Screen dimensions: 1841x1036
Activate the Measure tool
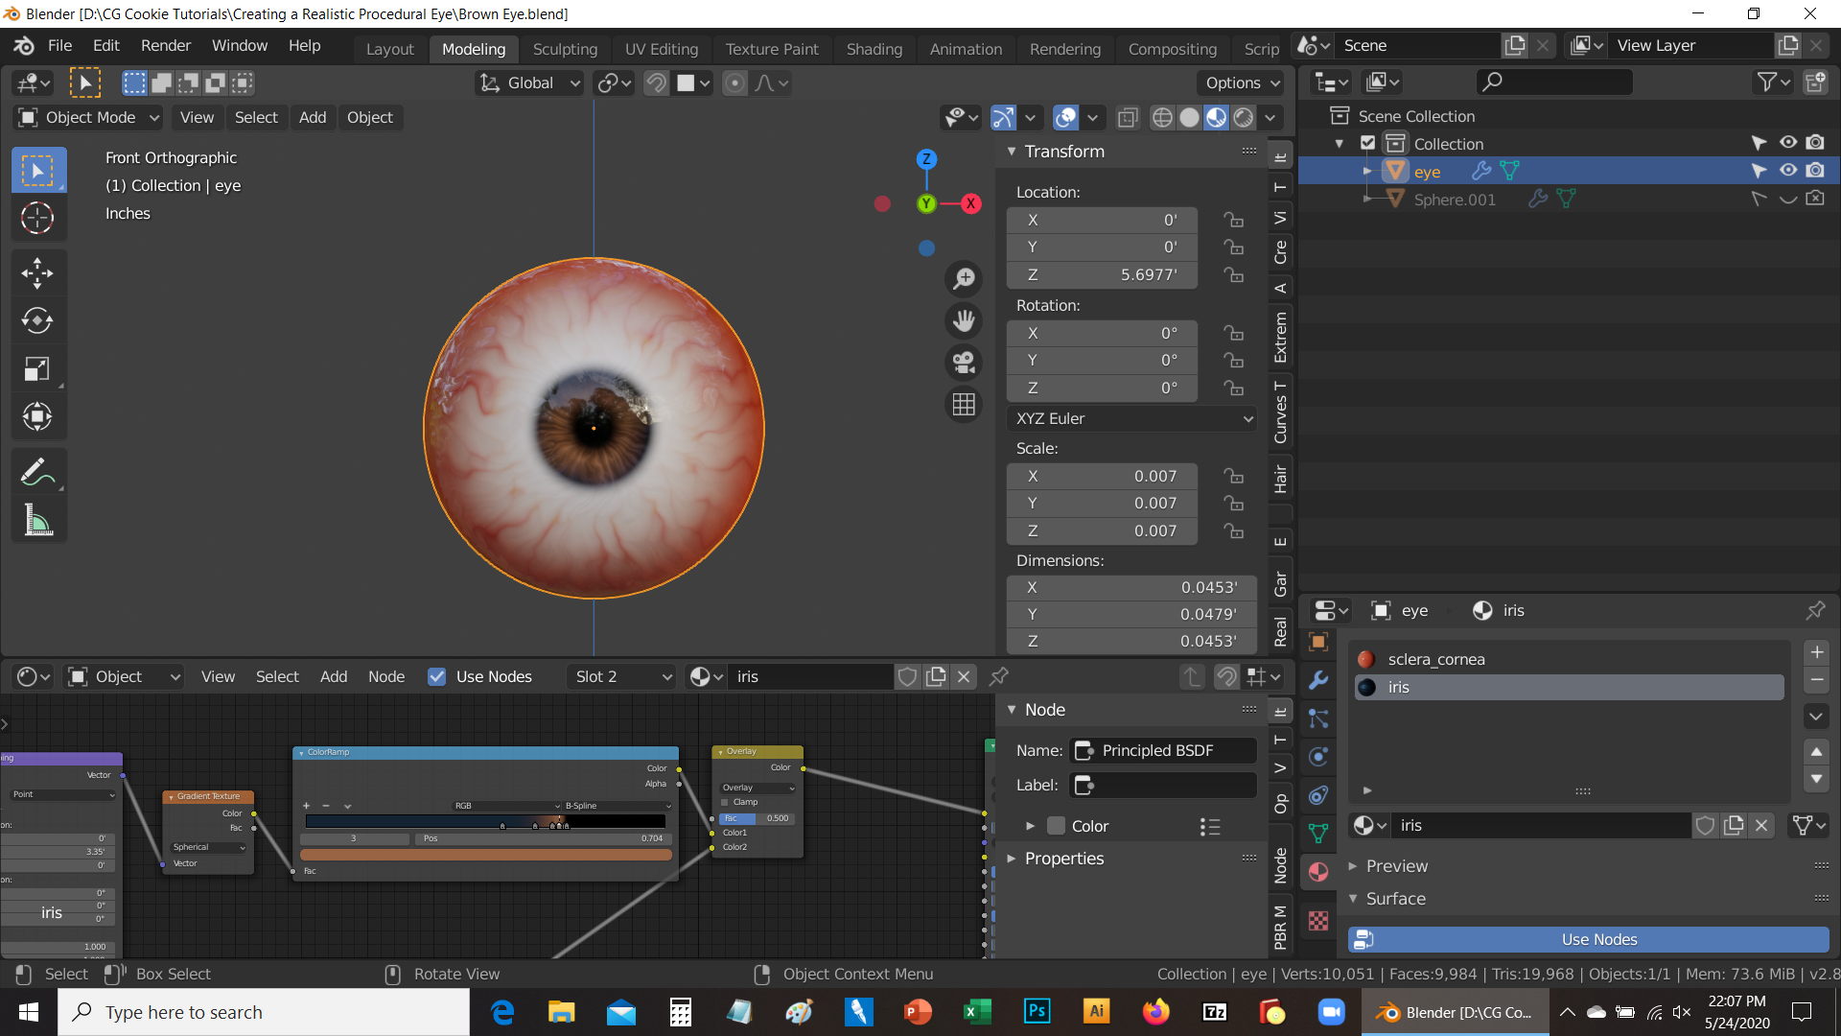point(38,519)
